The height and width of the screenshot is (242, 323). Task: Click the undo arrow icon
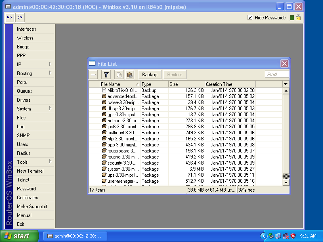tap(9, 17)
